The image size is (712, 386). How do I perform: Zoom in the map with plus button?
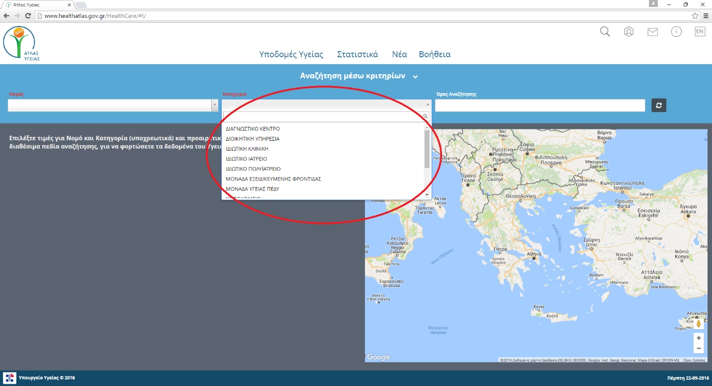(699, 338)
